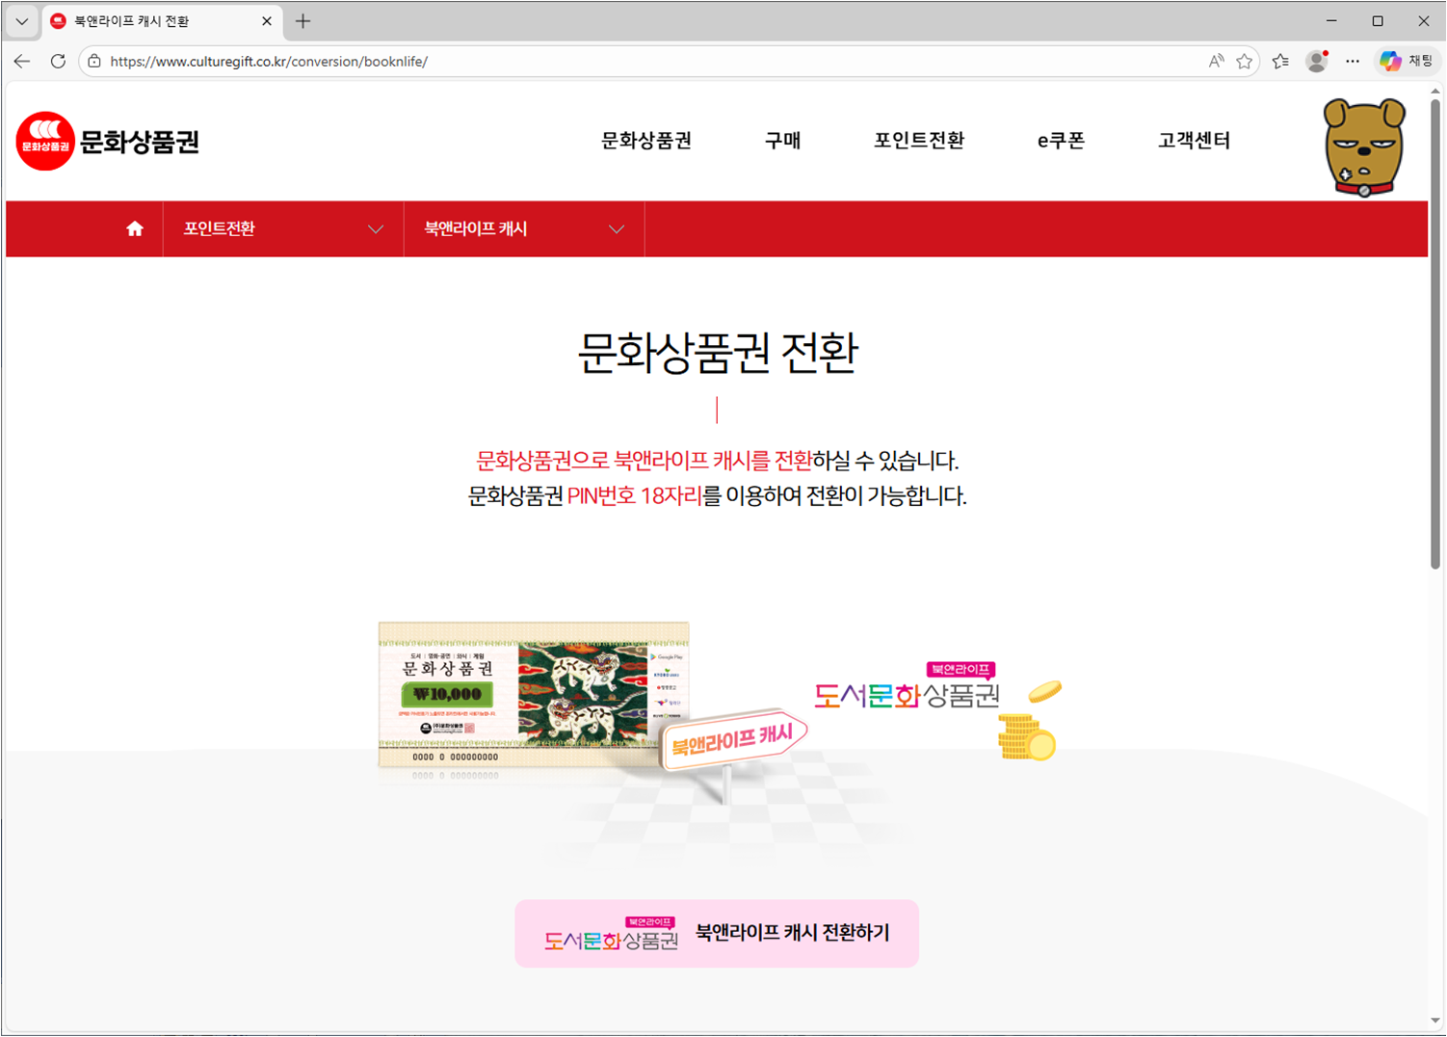Go home via the house icon
Image resolution: width=1447 pixels, height=1037 pixels.
[x=135, y=228]
